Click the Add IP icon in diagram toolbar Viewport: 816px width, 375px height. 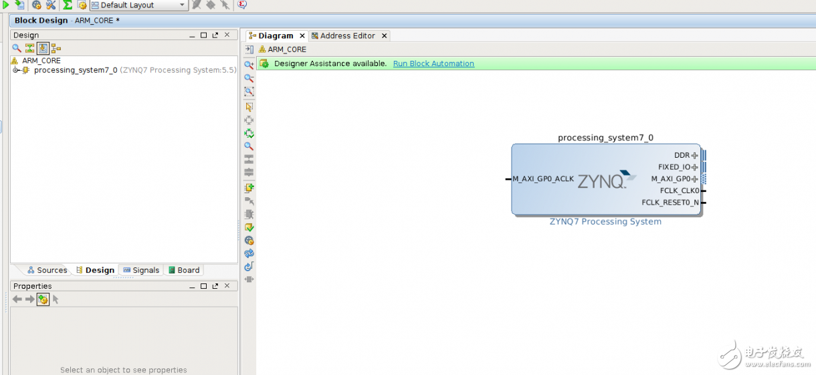pos(249,188)
